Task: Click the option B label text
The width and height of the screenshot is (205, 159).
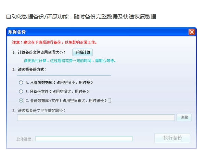Action: [x=57, y=92]
